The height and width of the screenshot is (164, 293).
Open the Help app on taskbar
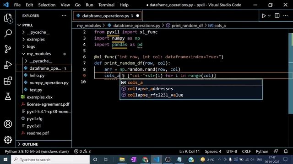click(x=191, y=159)
